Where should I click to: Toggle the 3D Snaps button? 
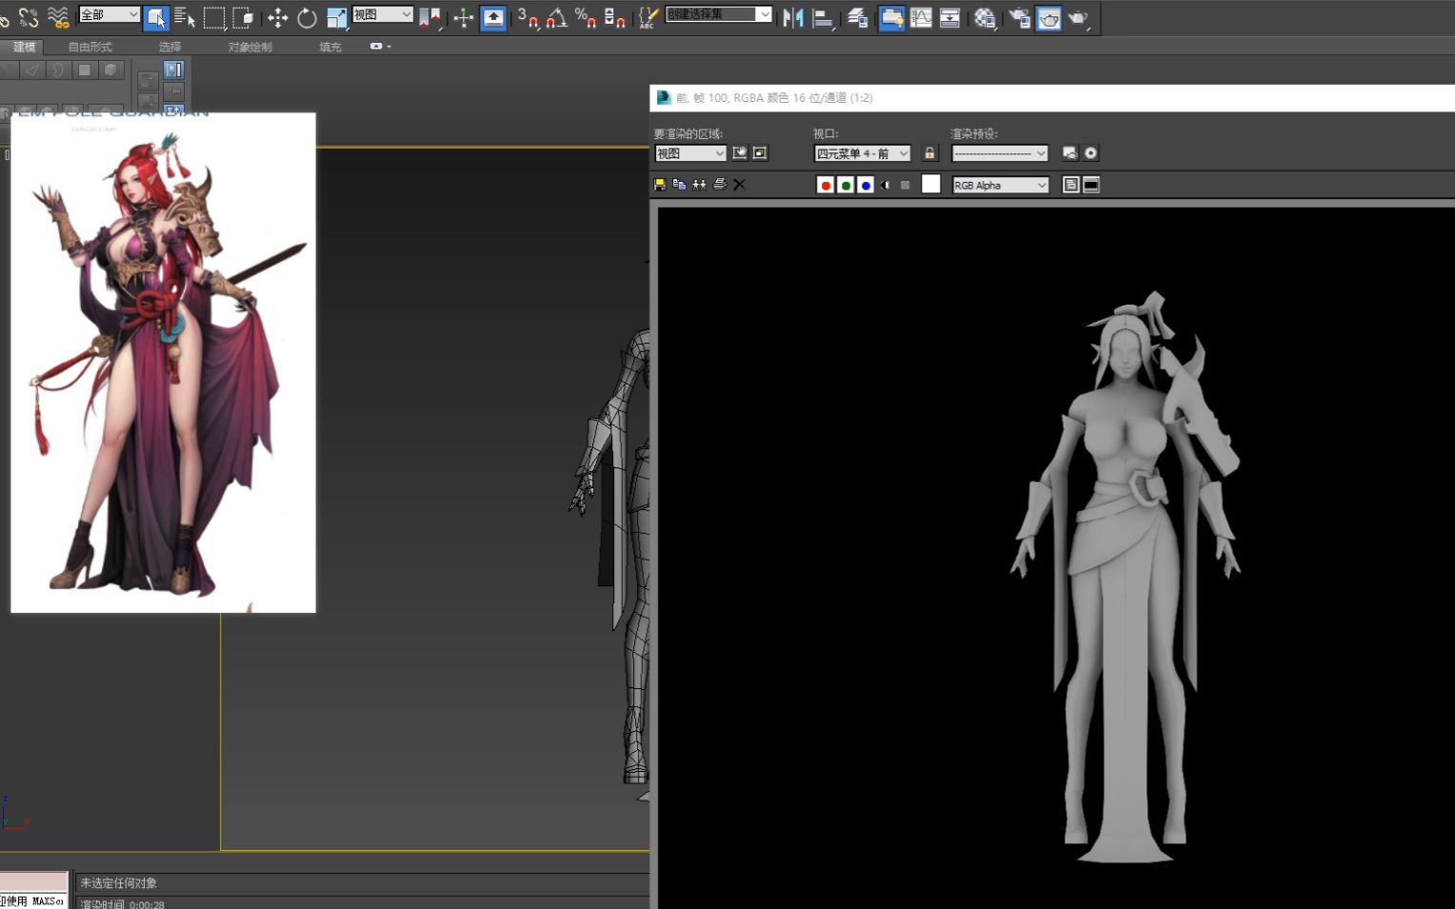[528, 17]
